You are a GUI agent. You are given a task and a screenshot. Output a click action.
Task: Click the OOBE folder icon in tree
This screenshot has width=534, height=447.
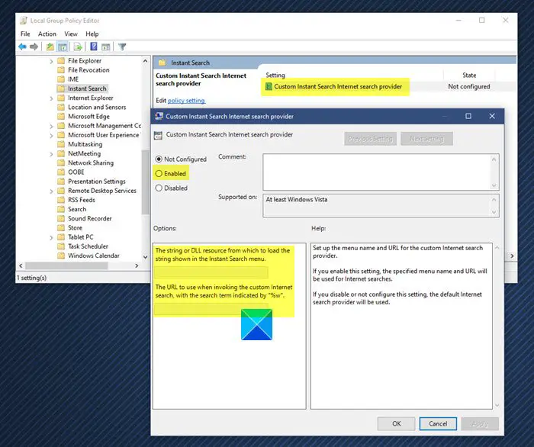tap(61, 172)
